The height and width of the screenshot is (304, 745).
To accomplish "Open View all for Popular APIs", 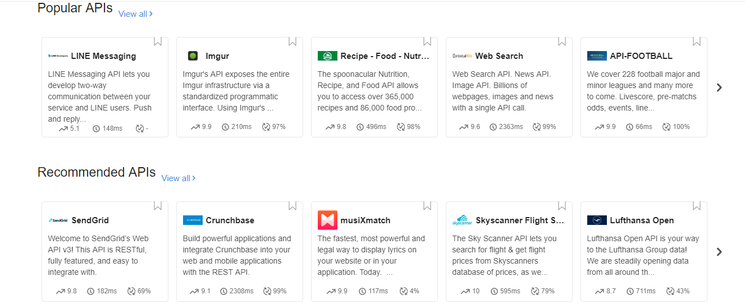I will click(x=135, y=14).
